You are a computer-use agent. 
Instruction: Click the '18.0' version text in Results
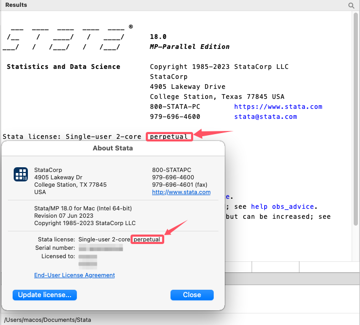(x=158, y=37)
